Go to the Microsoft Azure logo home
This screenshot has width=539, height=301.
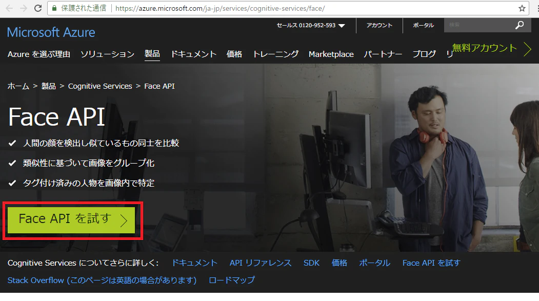click(x=51, y=32)
